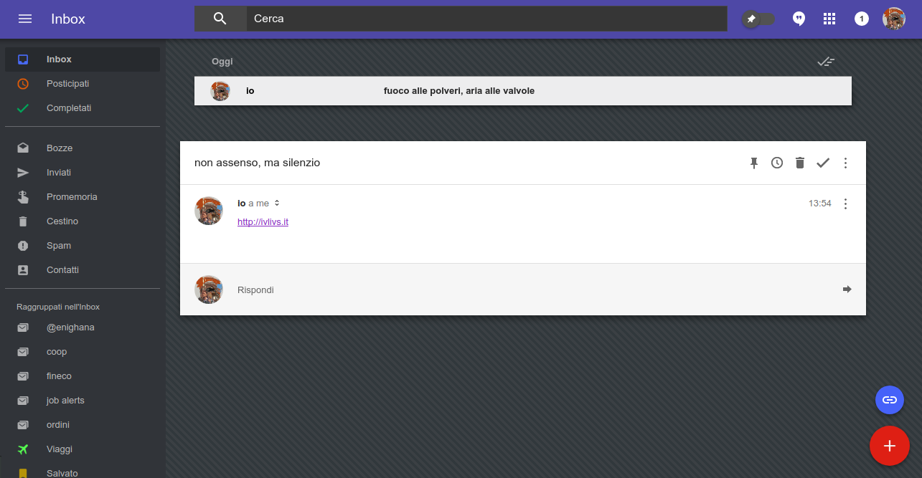Open the job alerts bundle
The image size is (922, 478).
coord(83,401)
